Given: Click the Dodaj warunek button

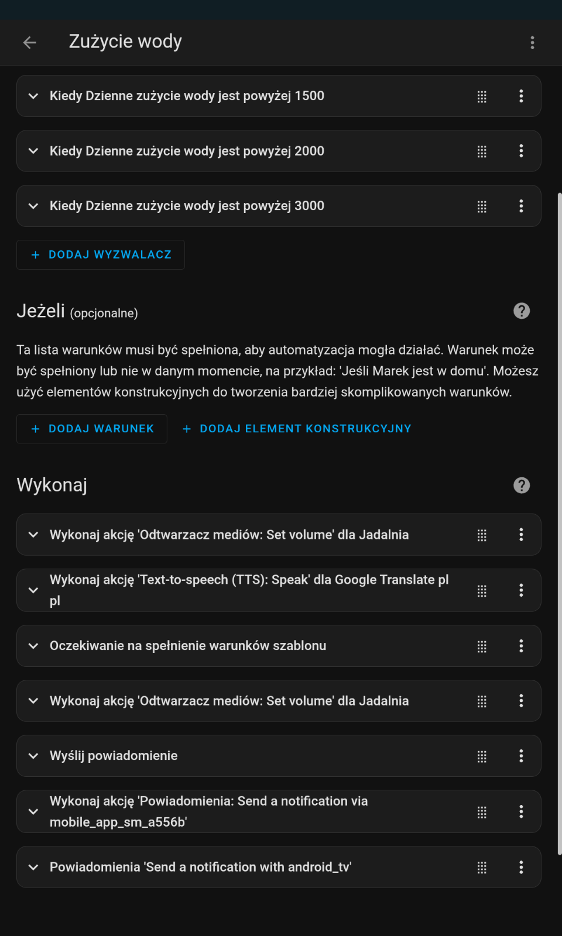Looking at the screenshot, I should click(92, 429).
